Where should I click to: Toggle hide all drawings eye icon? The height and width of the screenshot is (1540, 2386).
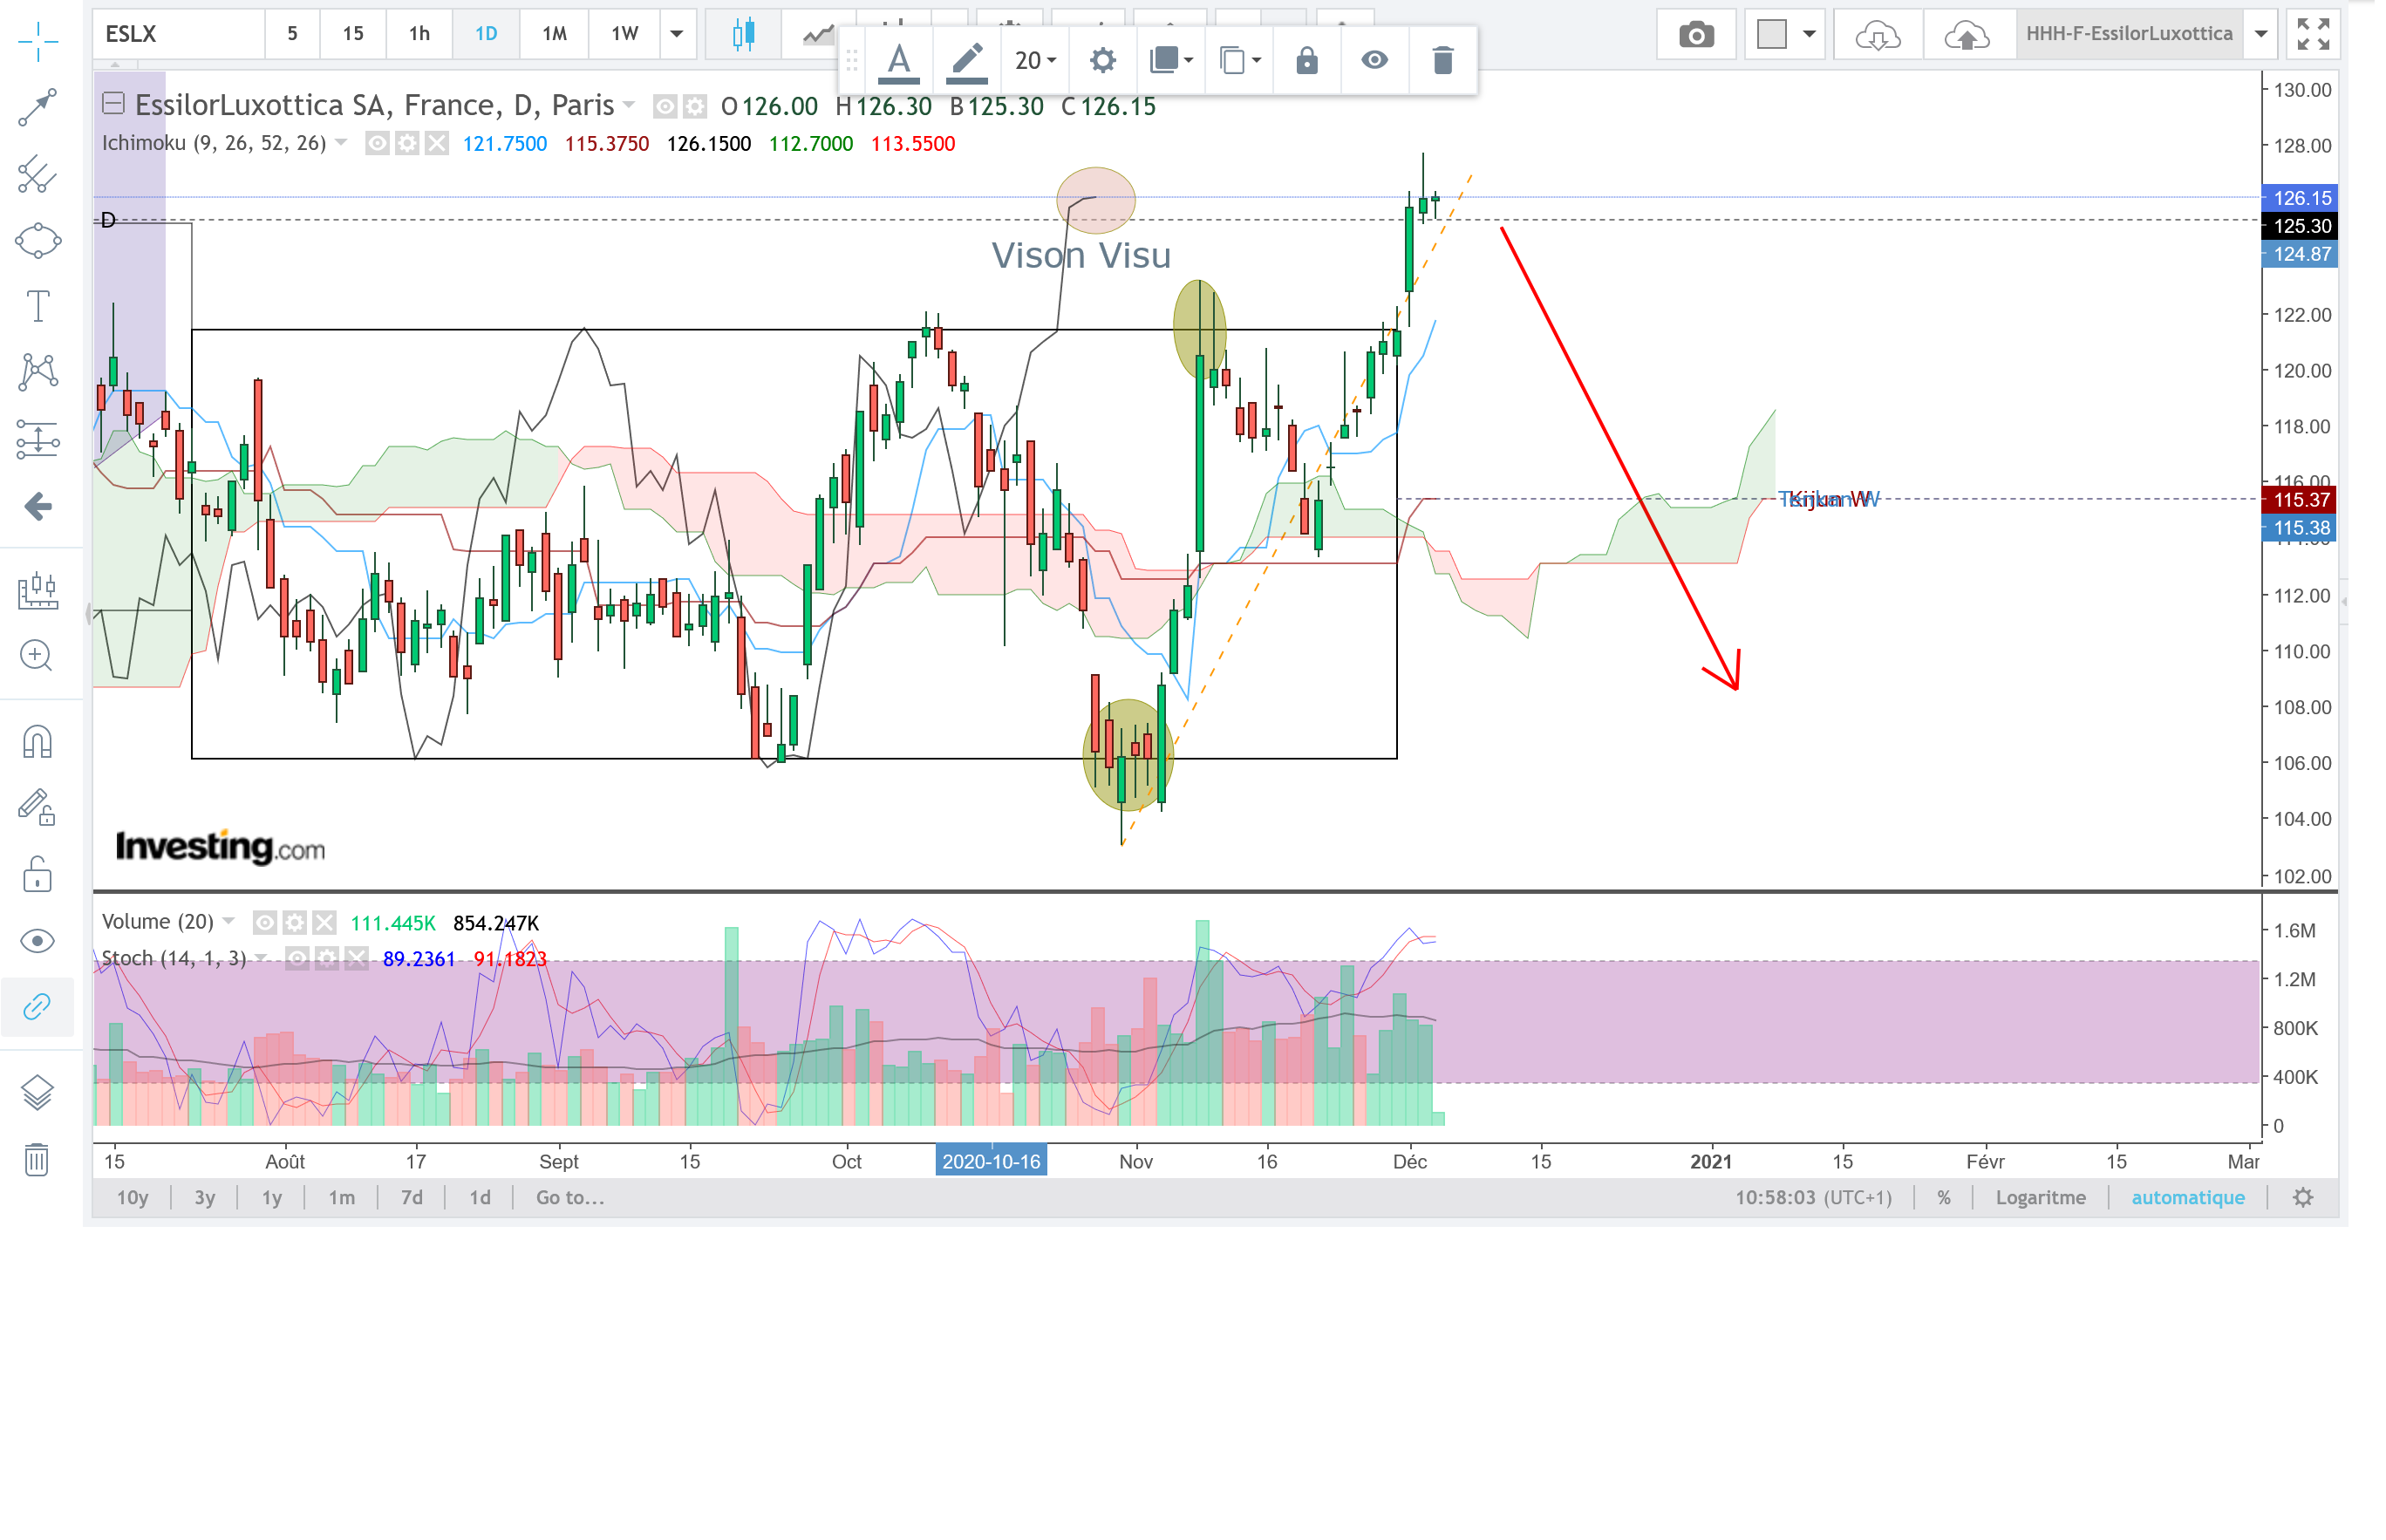coord(37,941)
